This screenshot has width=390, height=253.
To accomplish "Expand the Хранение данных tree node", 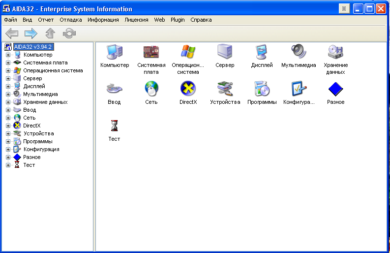I will coord(8,102).
